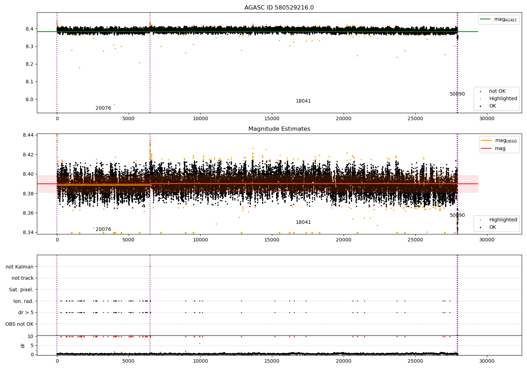Click the "Ion. rad." row label
527x369 pixels.
pyautogui.click(x=24, y=301)
